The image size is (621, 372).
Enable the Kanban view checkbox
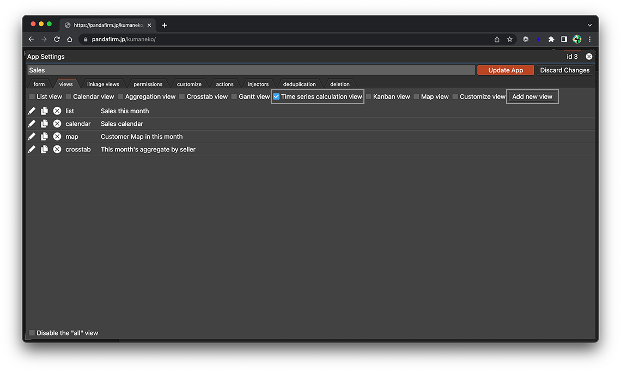(x=369, y=96)
